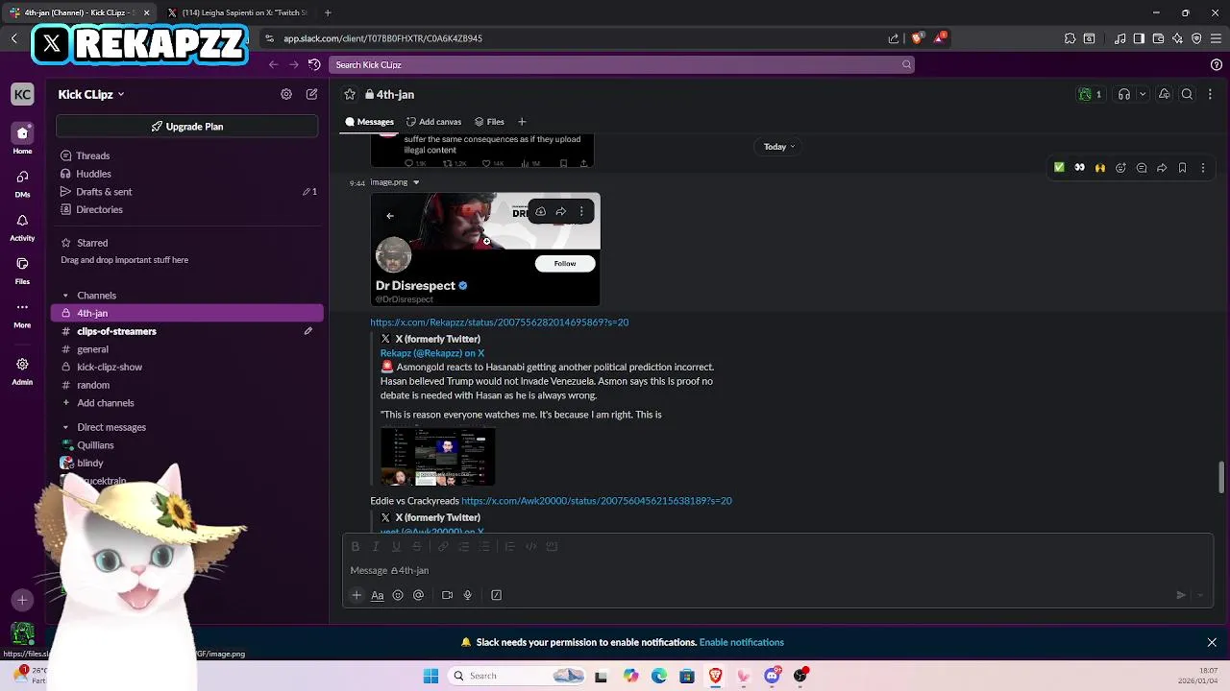Click Add channels in sidebar
The image size is (1230, 691).
tap(106, 403)
